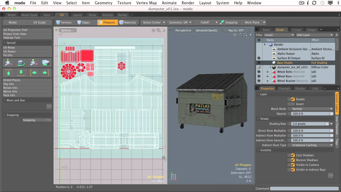Collapse the Spread section
Viewport: 341px width, 192px height.
pos(5,43)
